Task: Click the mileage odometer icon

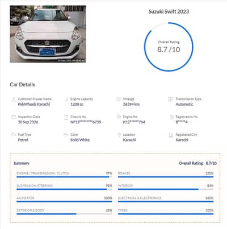Action: [119, 99]
